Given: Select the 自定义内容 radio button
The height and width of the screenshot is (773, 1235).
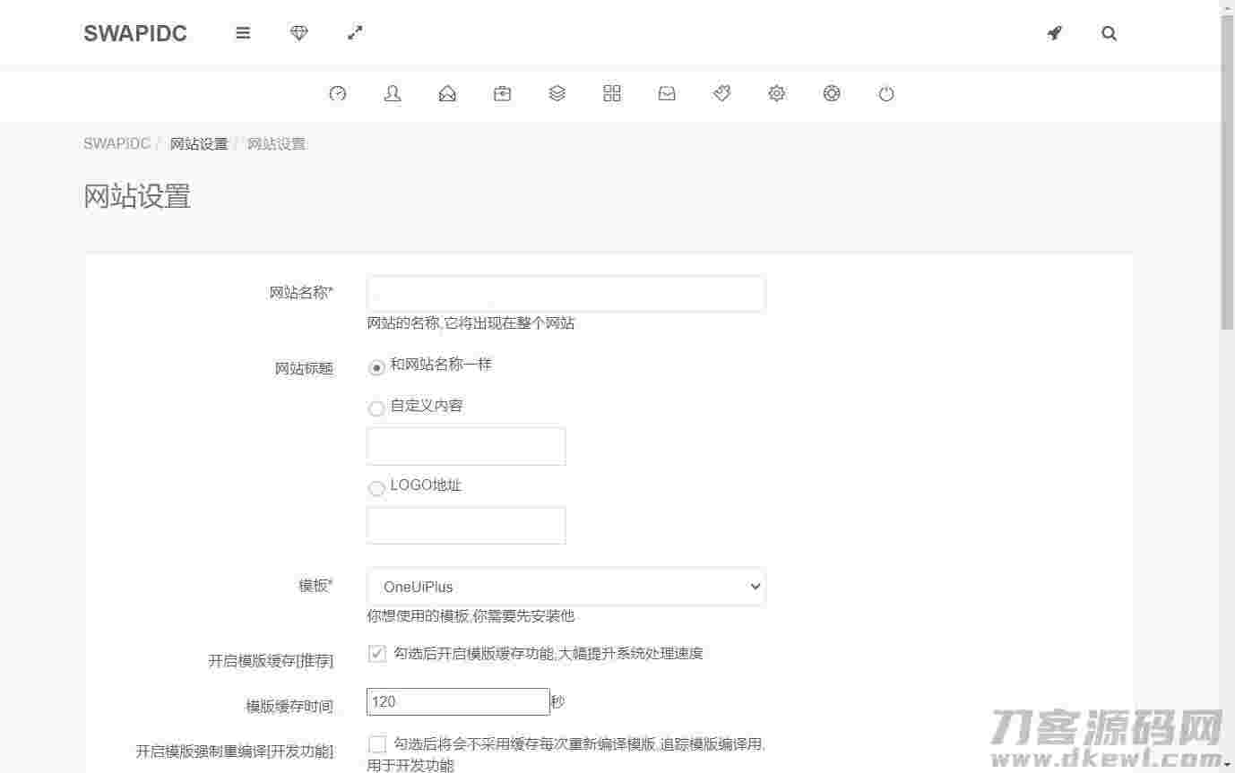Looking at the screenshot, I should pyautogui.click(x=376, y=408).
